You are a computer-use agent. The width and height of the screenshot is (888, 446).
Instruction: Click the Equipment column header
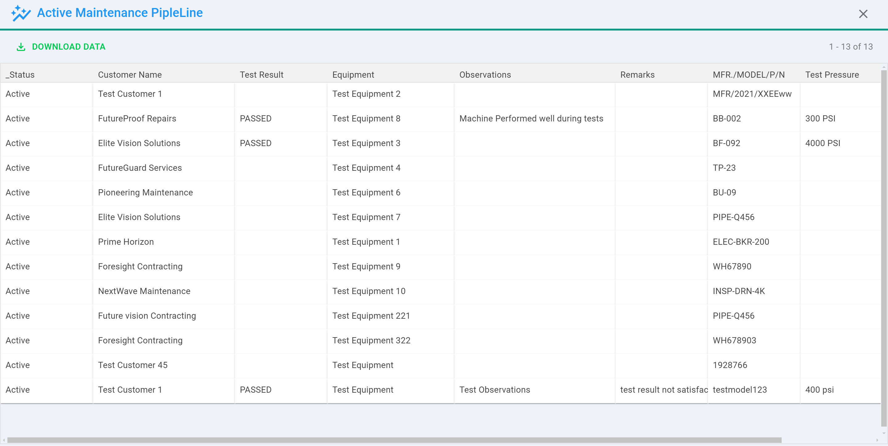[x=353, y=75]
